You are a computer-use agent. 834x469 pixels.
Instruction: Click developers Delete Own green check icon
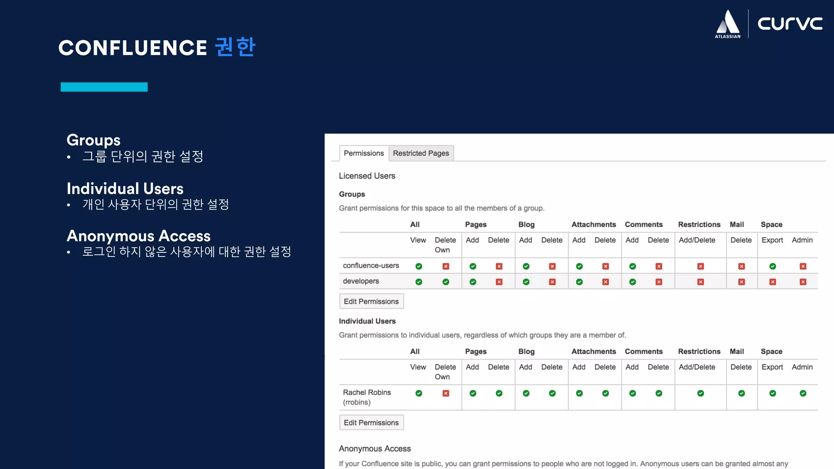coord(446,282)
